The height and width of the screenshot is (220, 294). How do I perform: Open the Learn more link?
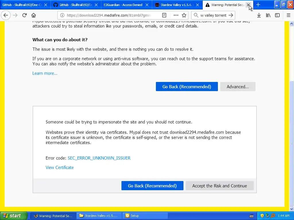pyautogui.click(x=45, y=73)
